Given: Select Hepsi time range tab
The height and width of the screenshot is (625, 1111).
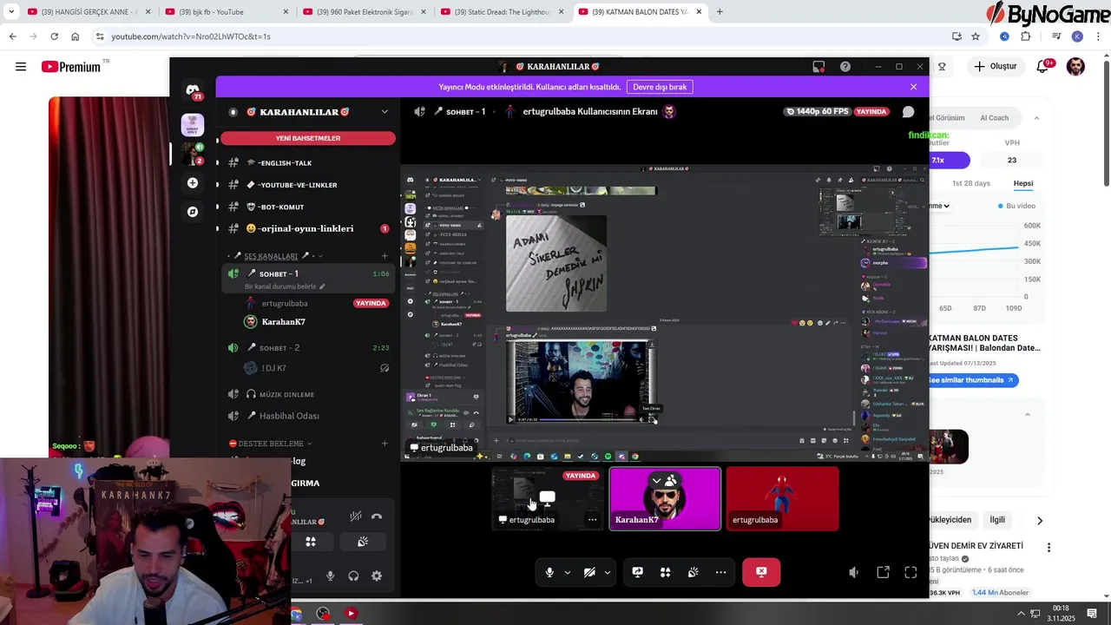Looking at the screenshot, I should 1023,183.
